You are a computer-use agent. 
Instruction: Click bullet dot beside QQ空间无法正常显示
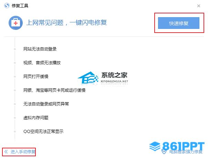point(15,132)
